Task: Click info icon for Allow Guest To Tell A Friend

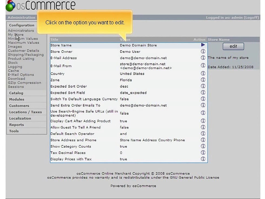Action: [203, 127]
